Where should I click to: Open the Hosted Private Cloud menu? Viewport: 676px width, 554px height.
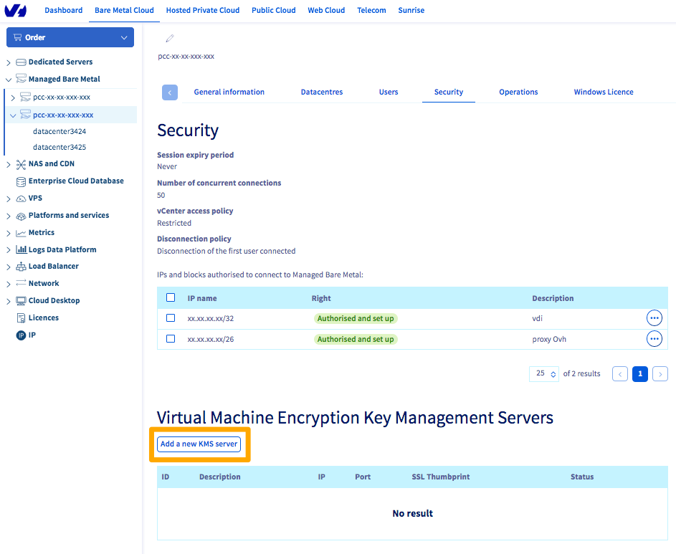pyautogui.click(x=202, y=10)
